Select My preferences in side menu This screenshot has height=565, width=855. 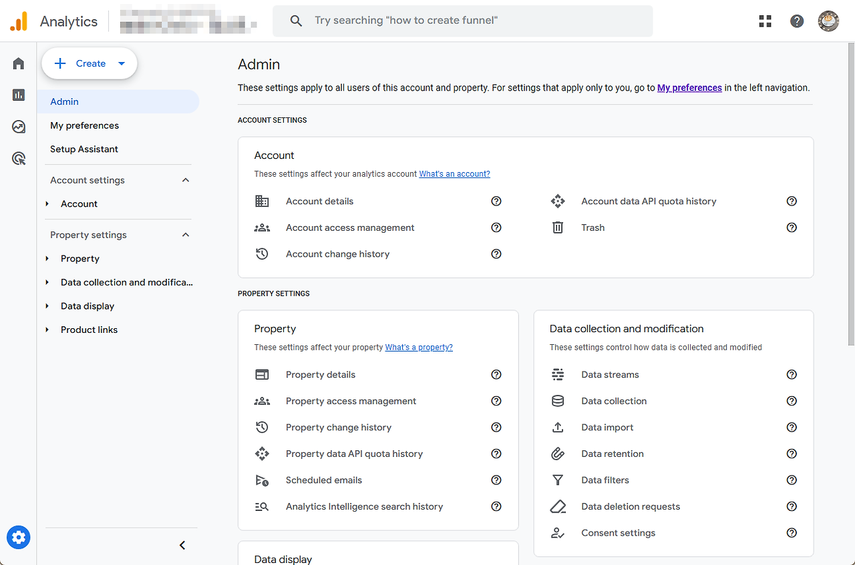84,125
